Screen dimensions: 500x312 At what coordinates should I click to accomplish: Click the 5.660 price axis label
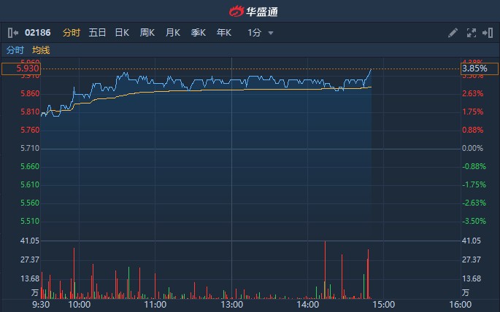pyautogui.click(x=30, y=166)
